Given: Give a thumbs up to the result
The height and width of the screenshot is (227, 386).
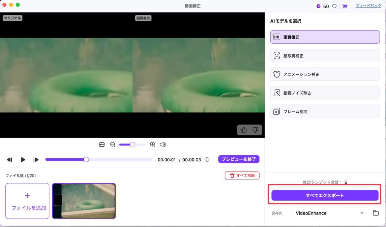Looking at the screenshot, I should [243, 130].
